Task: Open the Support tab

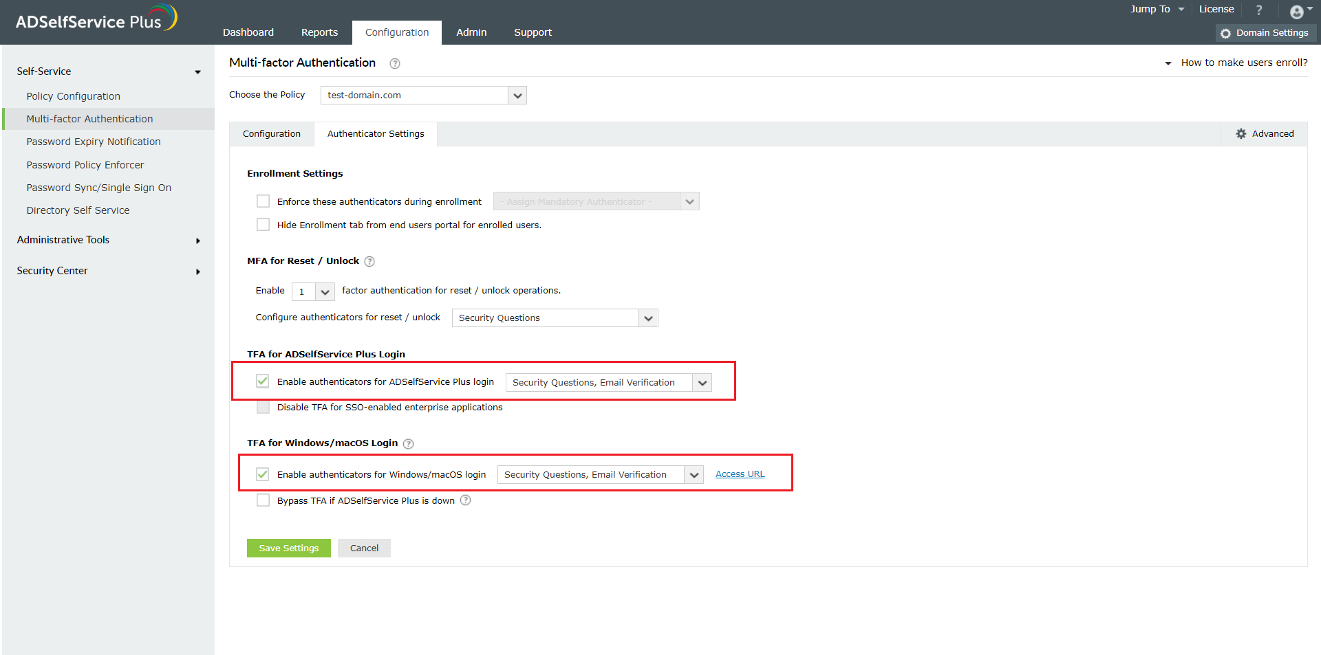Action: (x=533, y=32)
